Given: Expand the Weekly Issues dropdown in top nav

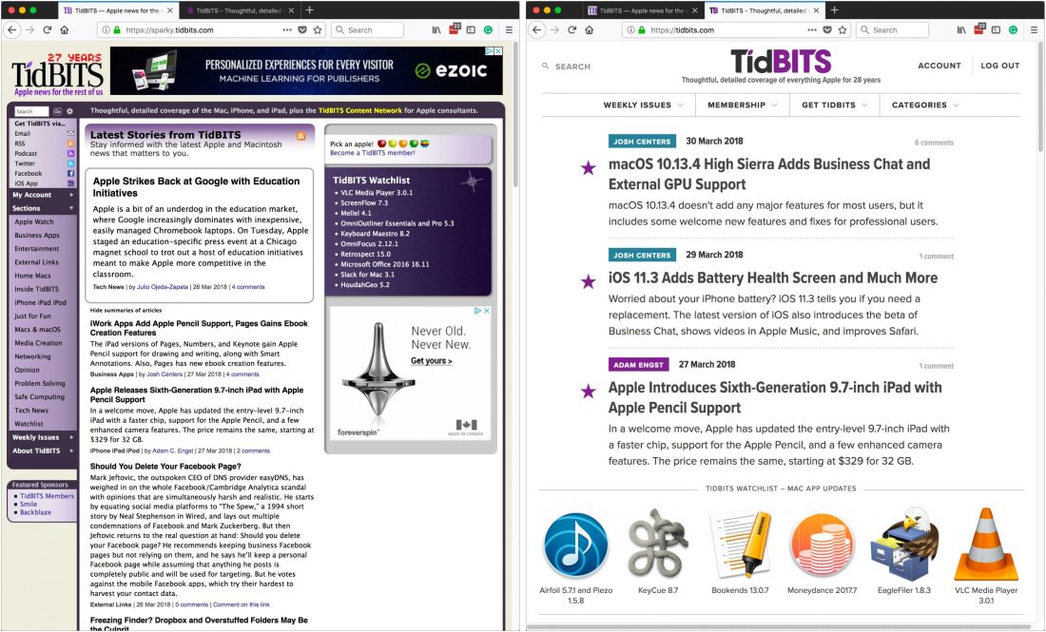Looking at the screenshot, I should [644, 105].
